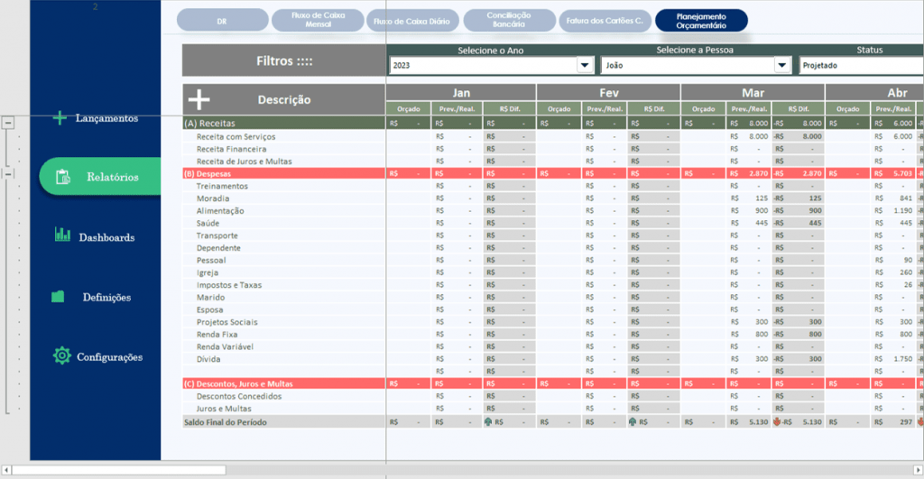Open the Definições sidebar section
Image resolution: width=924 pixels, height=479 pixels.
coord(106,298)
